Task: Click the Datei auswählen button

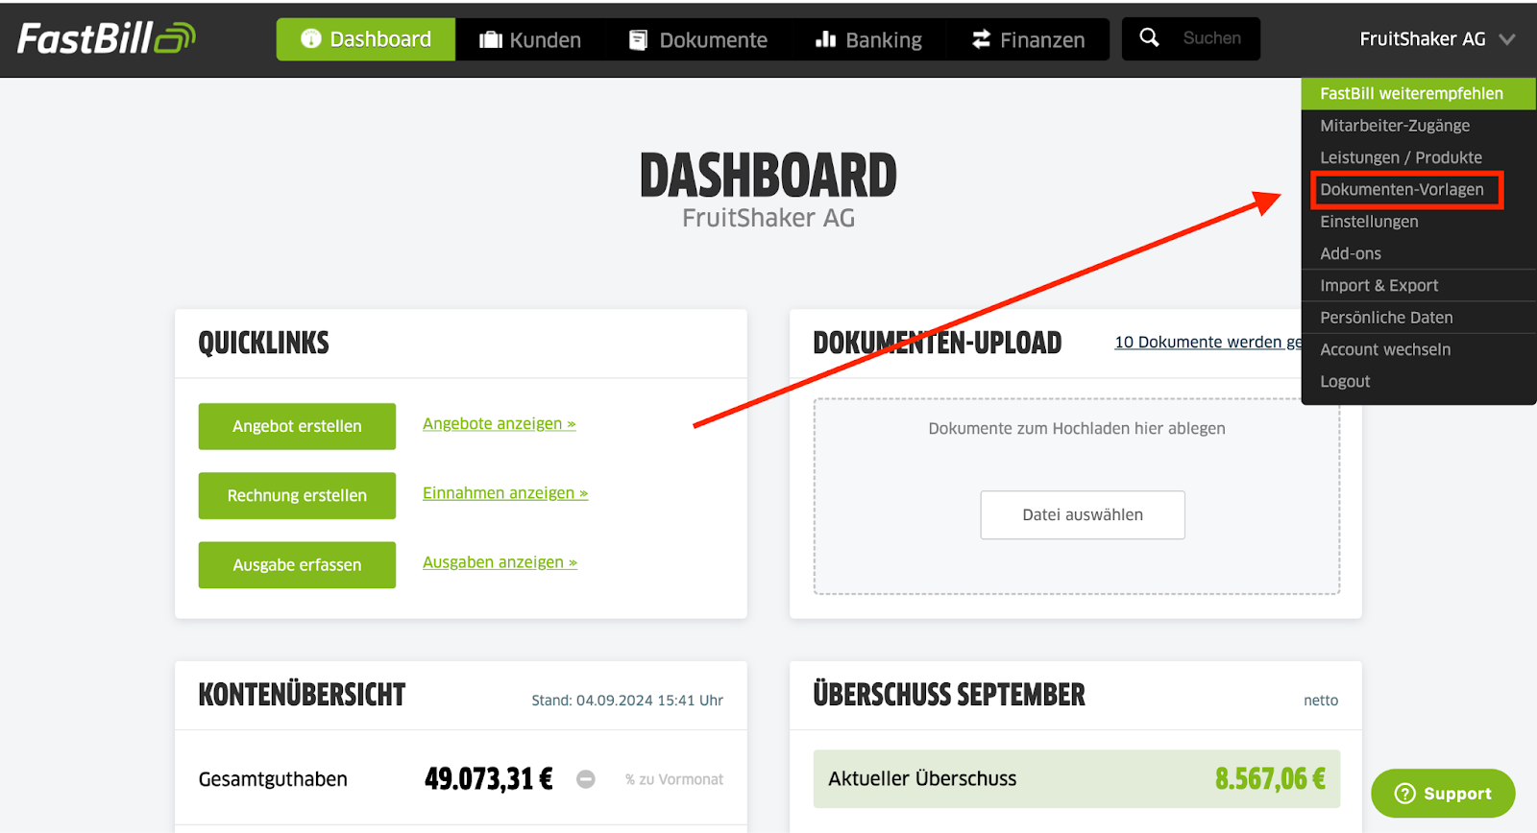Action: [x=1083, y=515]
